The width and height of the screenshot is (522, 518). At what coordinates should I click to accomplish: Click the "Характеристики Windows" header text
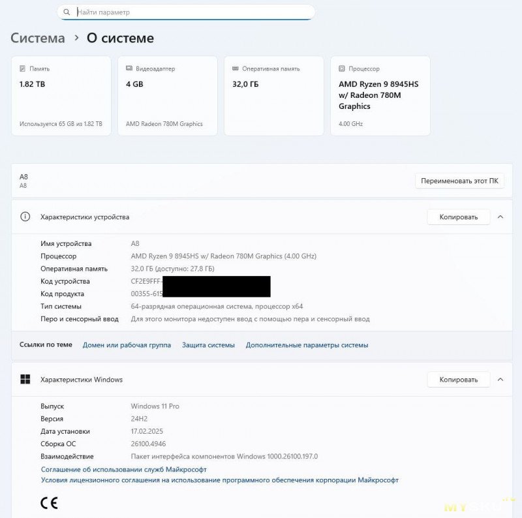[82, 380]
